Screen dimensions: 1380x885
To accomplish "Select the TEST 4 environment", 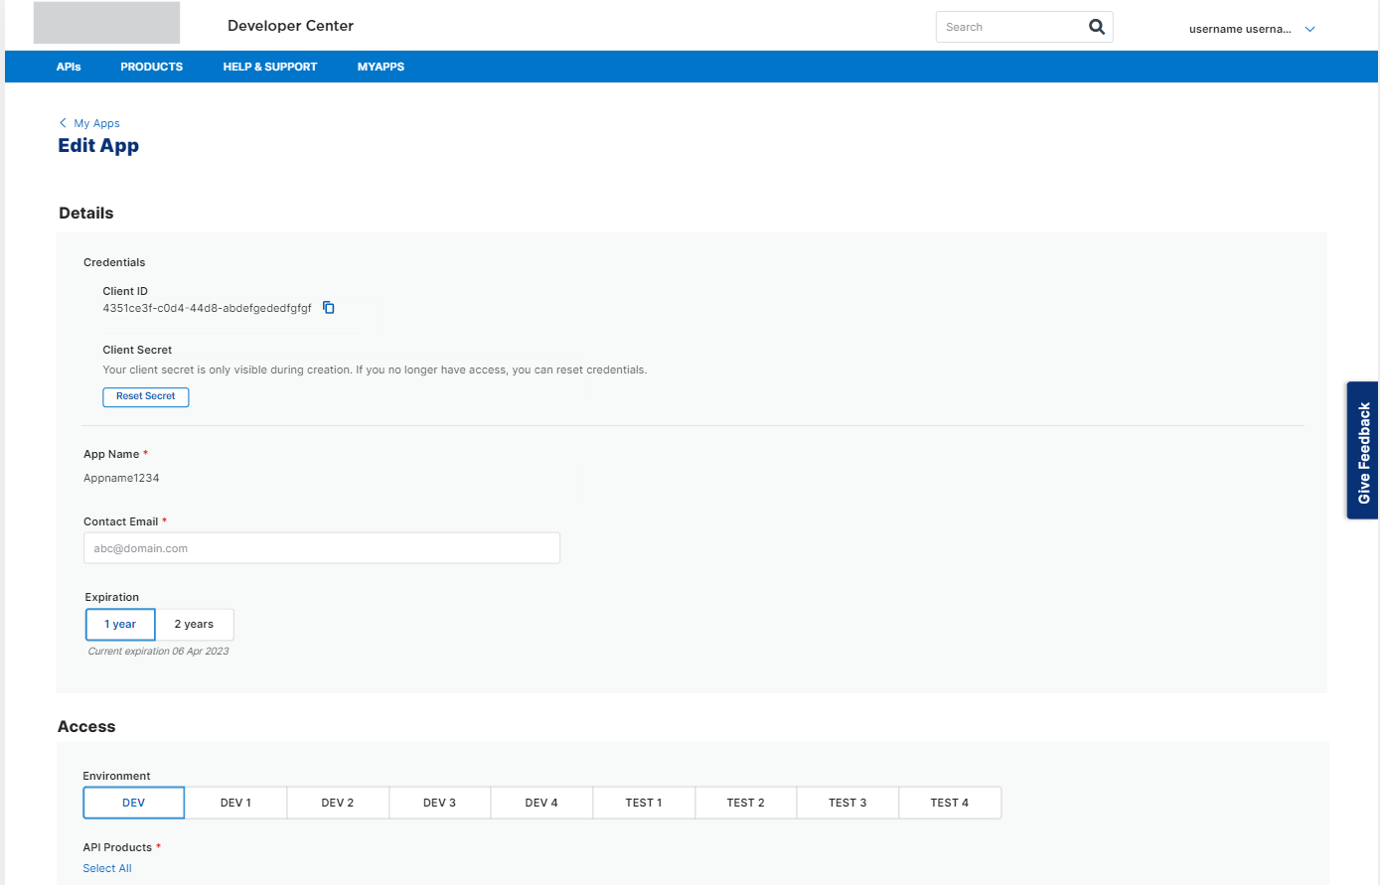I will coord(950,803).
